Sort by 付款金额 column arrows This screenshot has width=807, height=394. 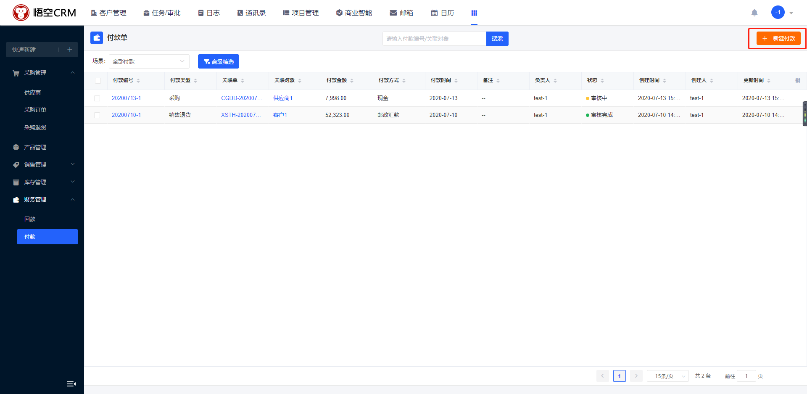pyautogui.click(x=352, y=81)
